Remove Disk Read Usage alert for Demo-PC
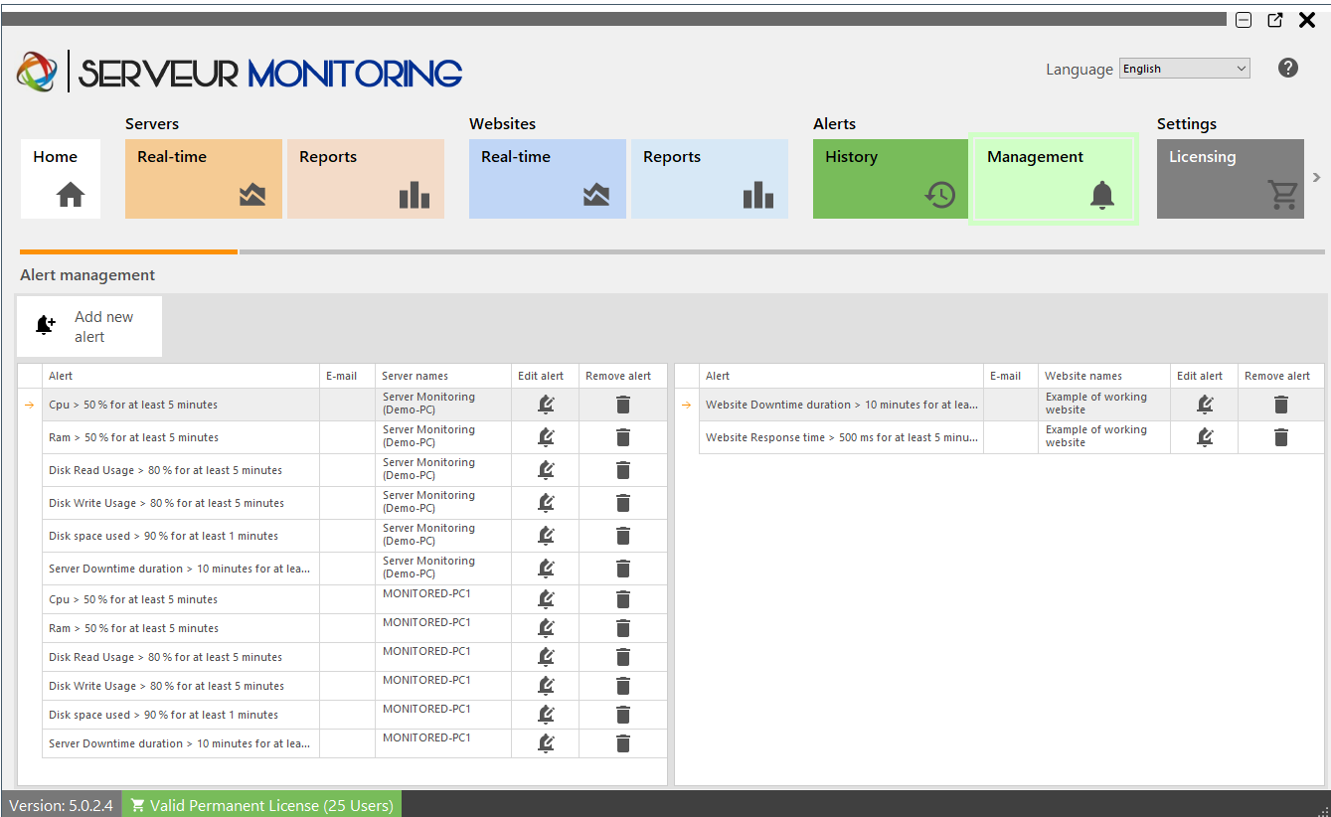Image resolution: width=1331 pixels, height=817 pixels. [623, 470]
